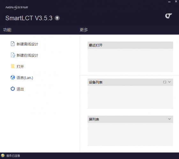This screenshot has height=159, width=179.
Task: Click the logo icon in header right corner
Action: (x=168, y=16)
